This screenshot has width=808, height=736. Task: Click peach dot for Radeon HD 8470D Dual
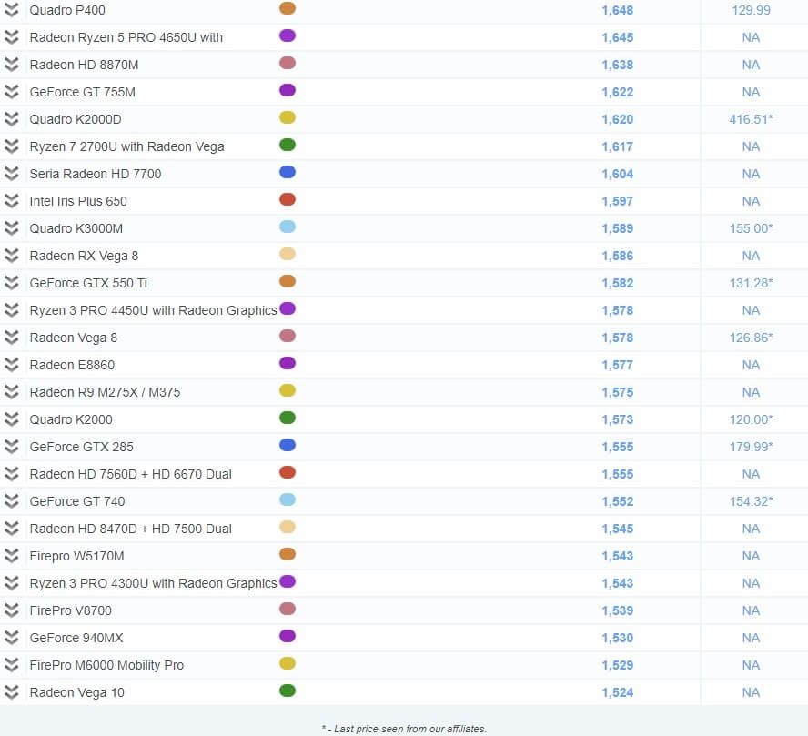point(288,527)
